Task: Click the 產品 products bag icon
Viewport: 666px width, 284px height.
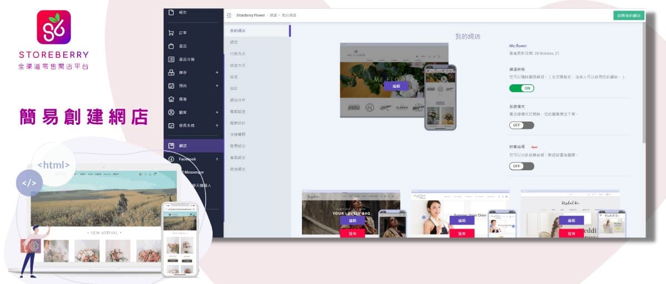Action: click(x=171, y=46)
